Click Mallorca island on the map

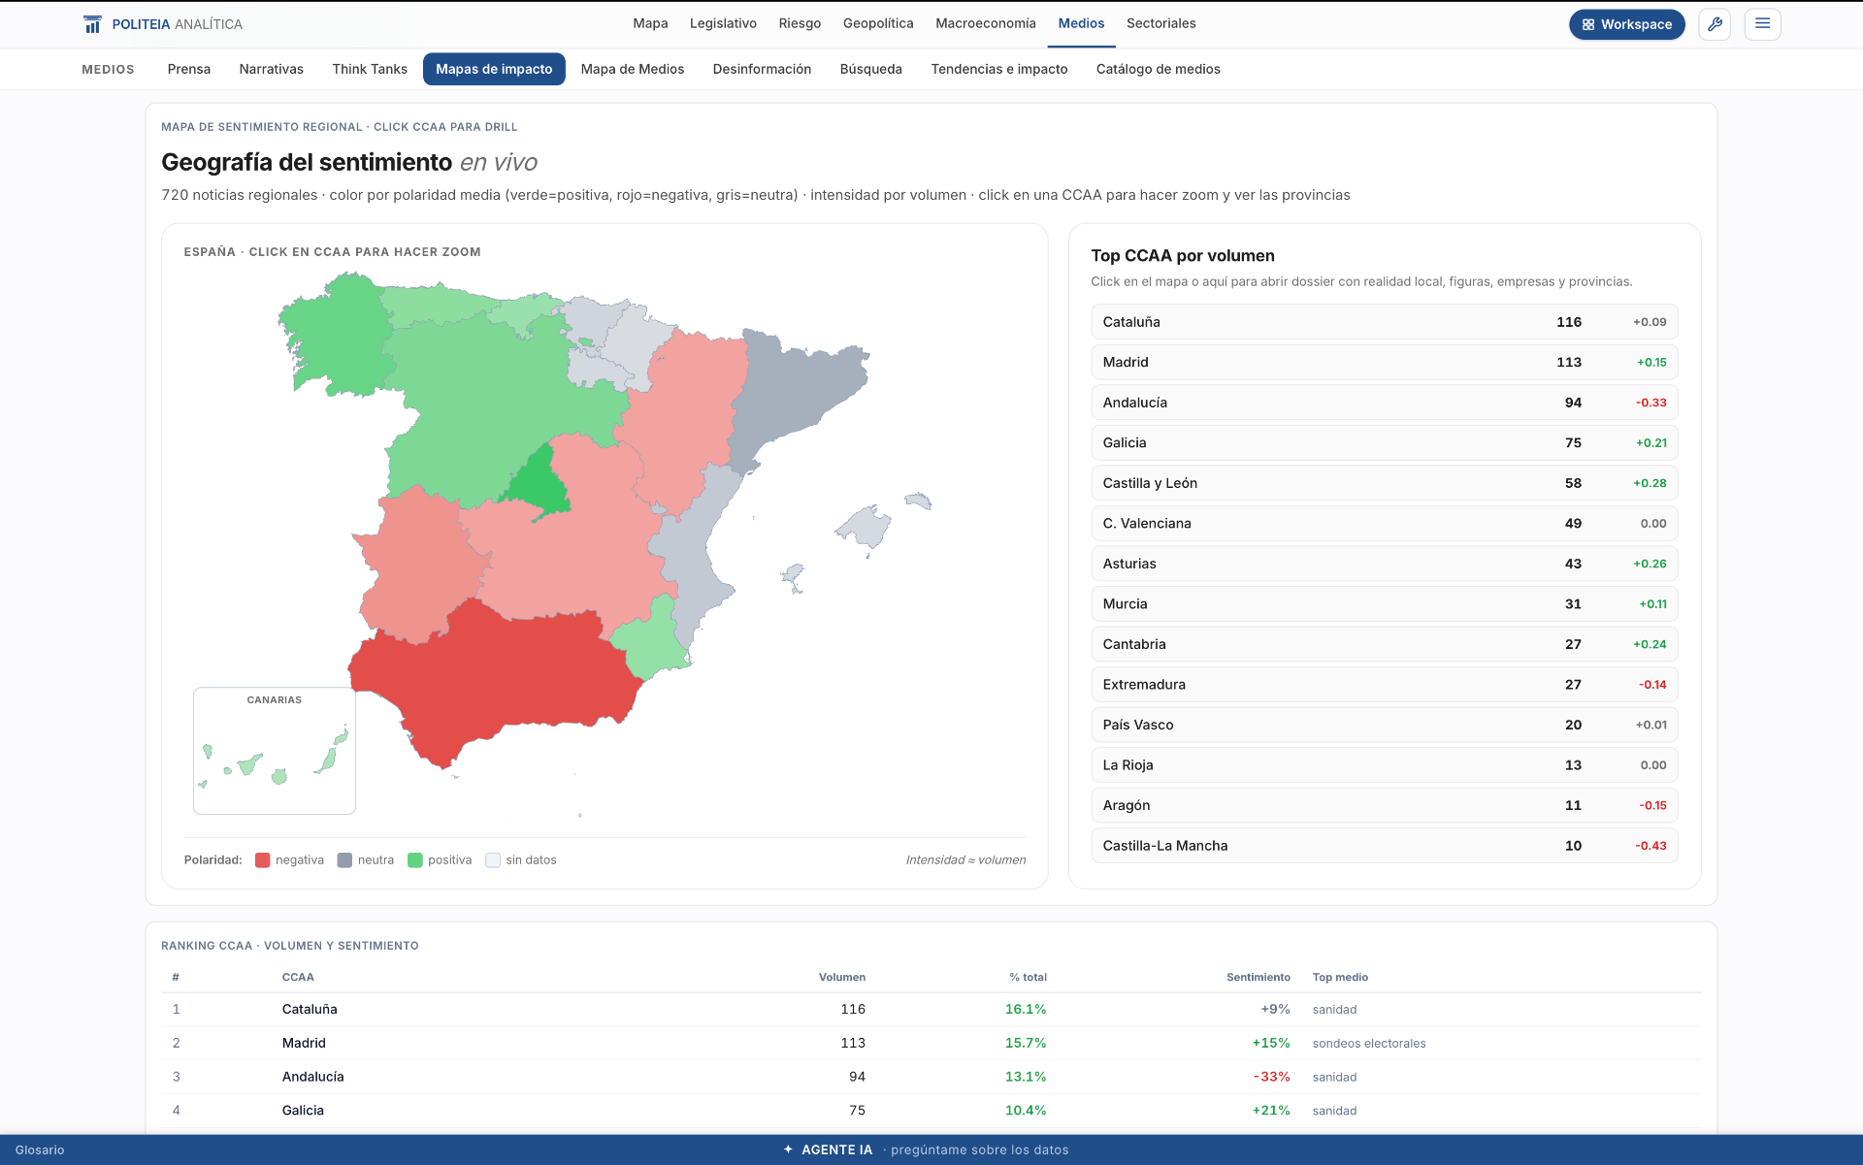click(864, 529)
